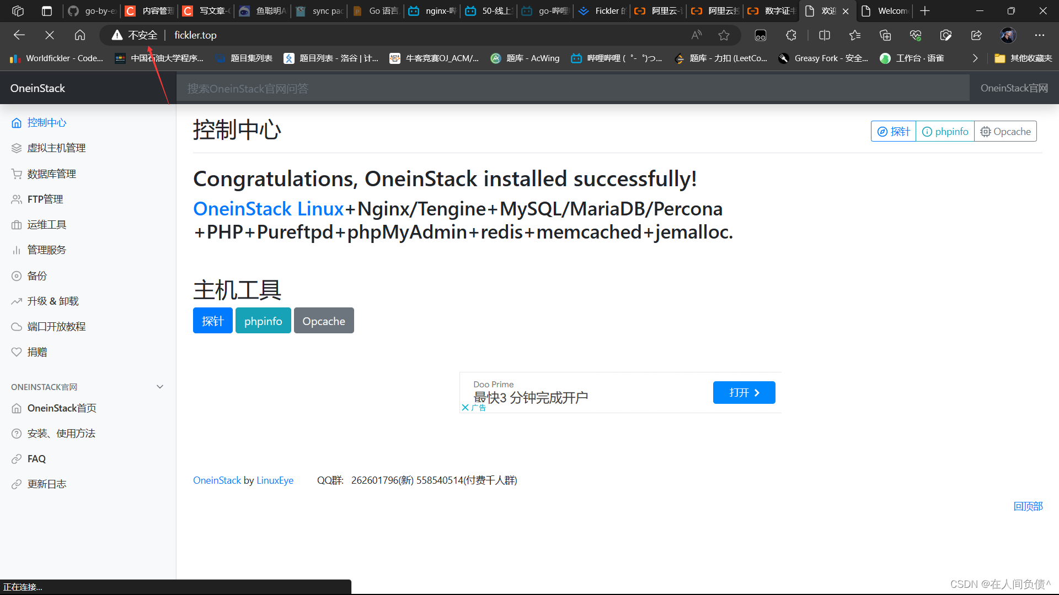Open a new browser tab
1059x595 pixels.
point(925,11)
